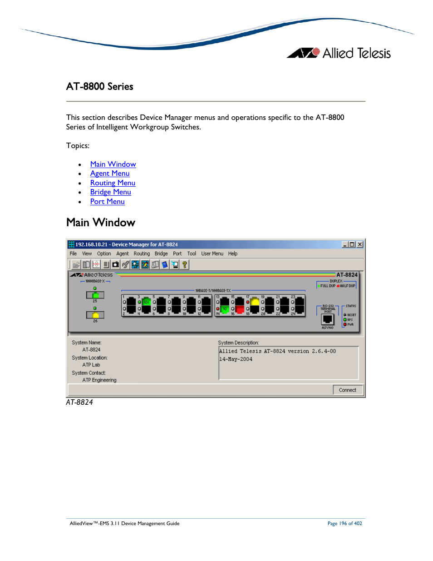Click the blue map with pencil icon
433x561 pixels.
(145, 264)
